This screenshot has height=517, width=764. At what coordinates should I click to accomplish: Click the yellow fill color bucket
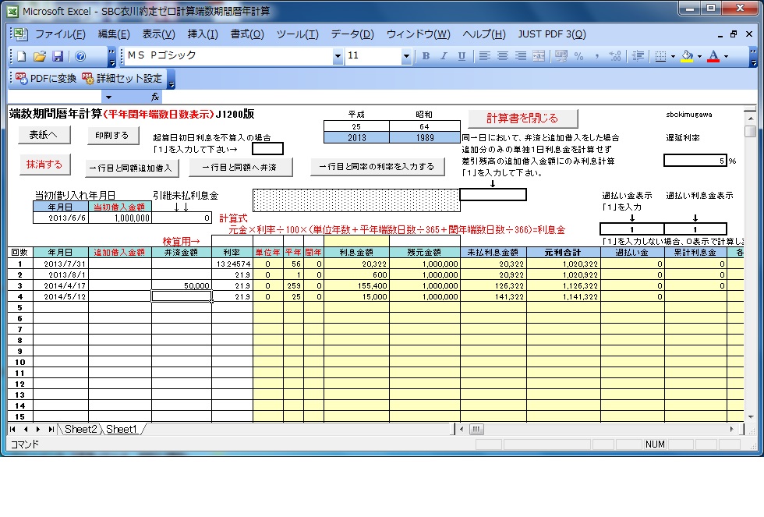(x=686, y=56)
